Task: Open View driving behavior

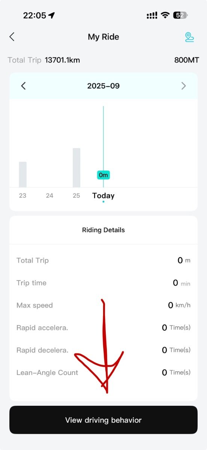Action: pyautogui.click(x=103, y=420)
